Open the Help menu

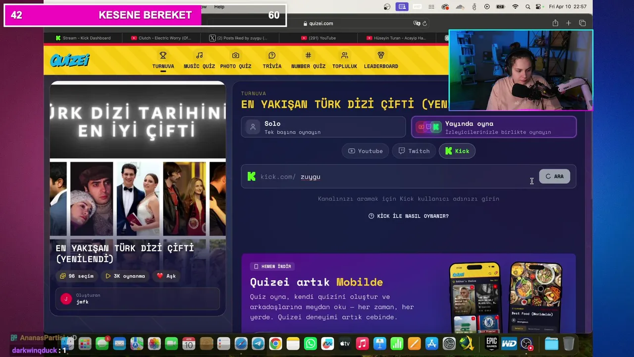[219, 7]
